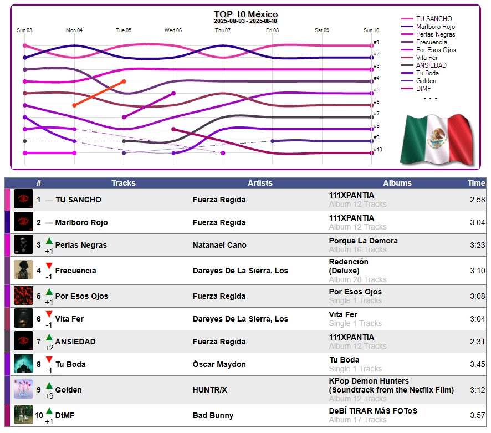
Task: Click the Frecuencia album cover image
Action: [x=23, y=270]
